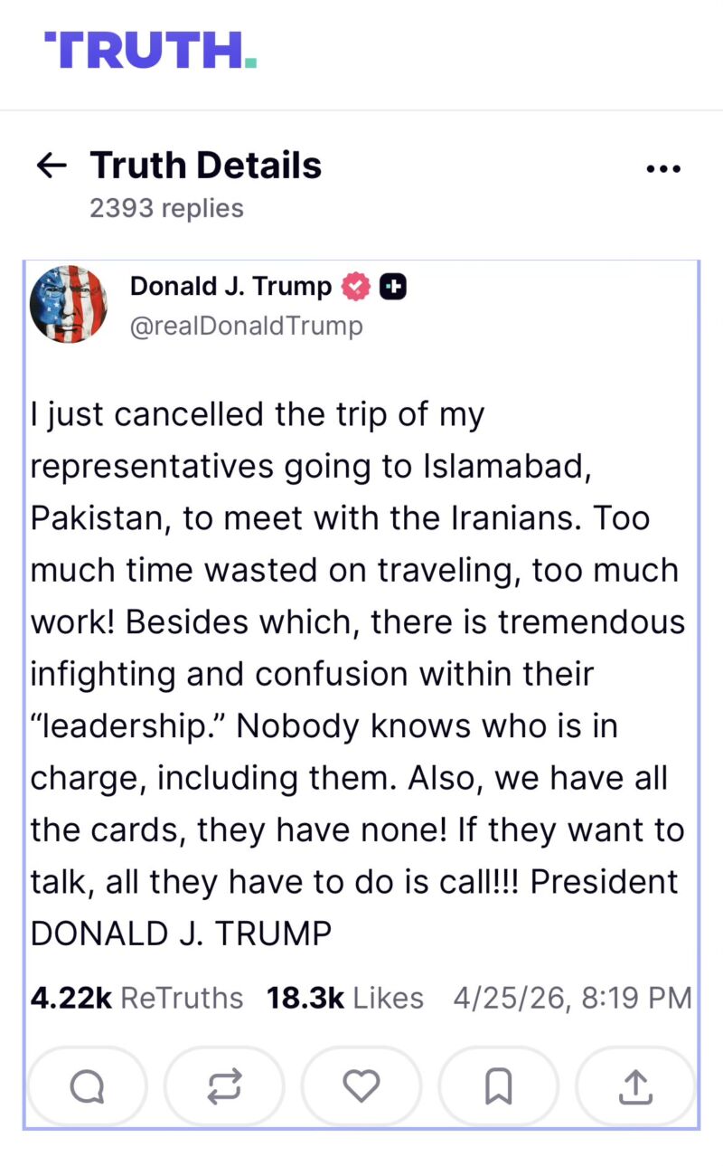This screenshot has width=723, height=1166.
Task: View the 4.22k ReTruths list
Action: coord(136,998)
